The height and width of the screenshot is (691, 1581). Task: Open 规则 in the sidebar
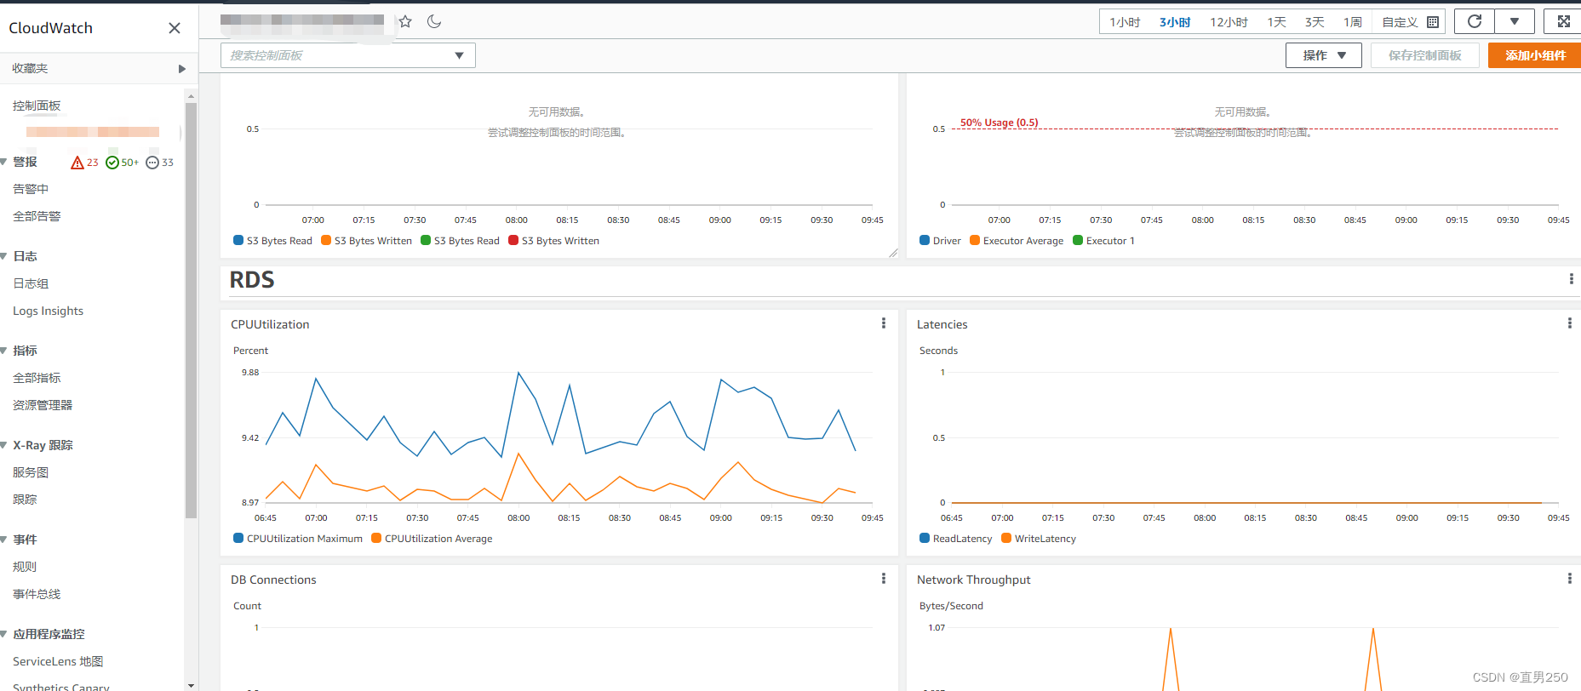point(25,567)
